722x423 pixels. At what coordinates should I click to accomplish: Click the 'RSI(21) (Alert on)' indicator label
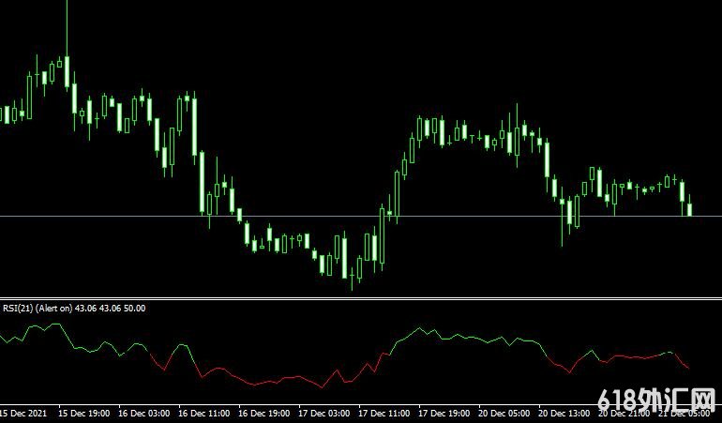pyautogui.click(x=38, y=309)
